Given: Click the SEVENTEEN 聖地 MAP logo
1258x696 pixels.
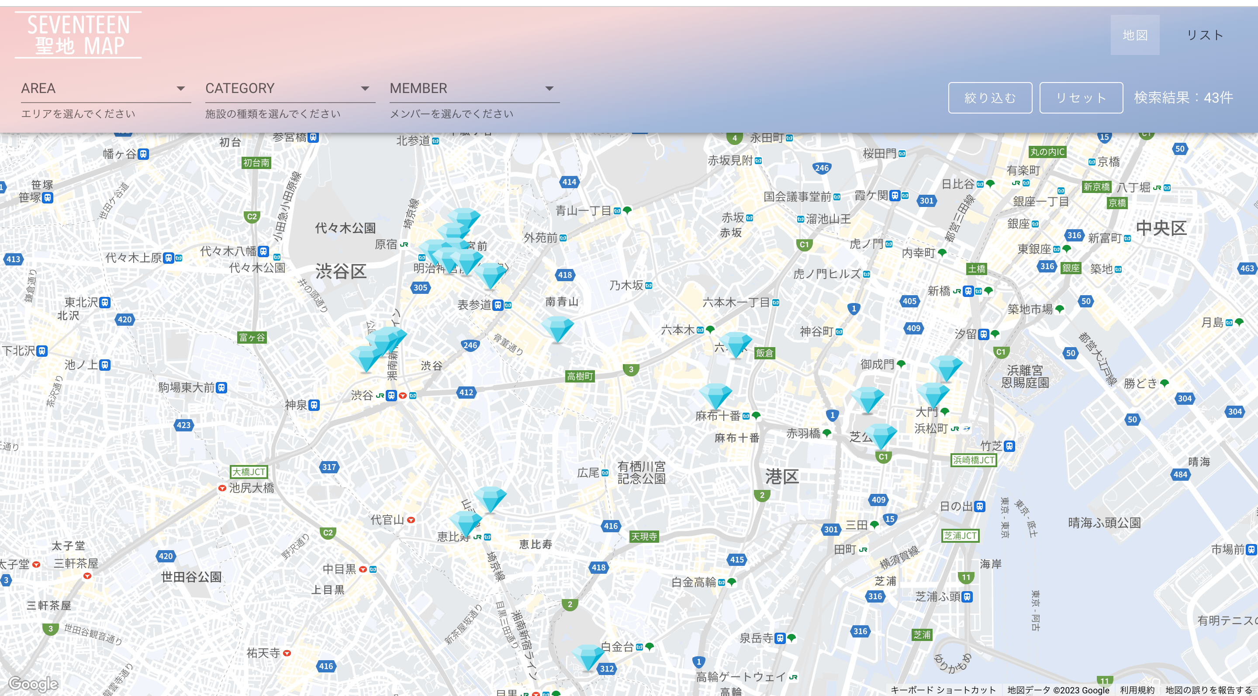Looking at the screenshot, I should (x=78, y=35).
